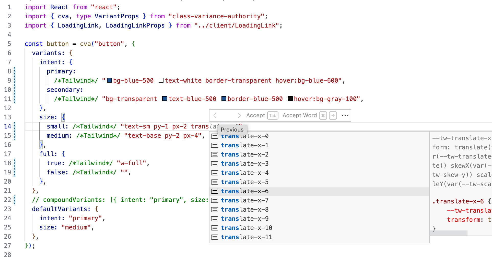
Task: Click the icon beside translate-x-11 suggestion
Action: [x=215, y=237]
